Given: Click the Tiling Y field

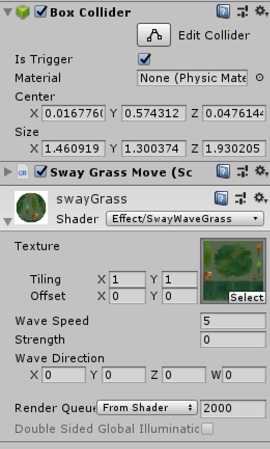Looking at the screenshot, I should click(180, 279).
